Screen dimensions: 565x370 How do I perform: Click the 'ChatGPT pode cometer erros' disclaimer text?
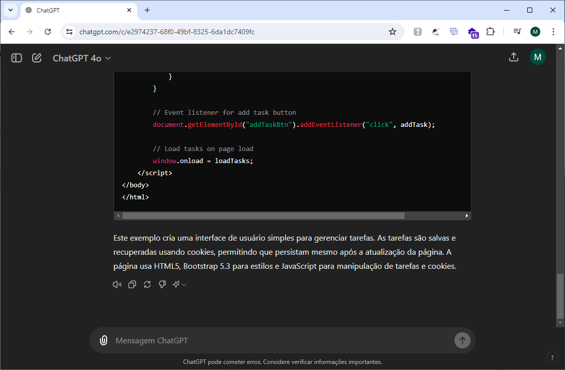[x=282, y=362]
